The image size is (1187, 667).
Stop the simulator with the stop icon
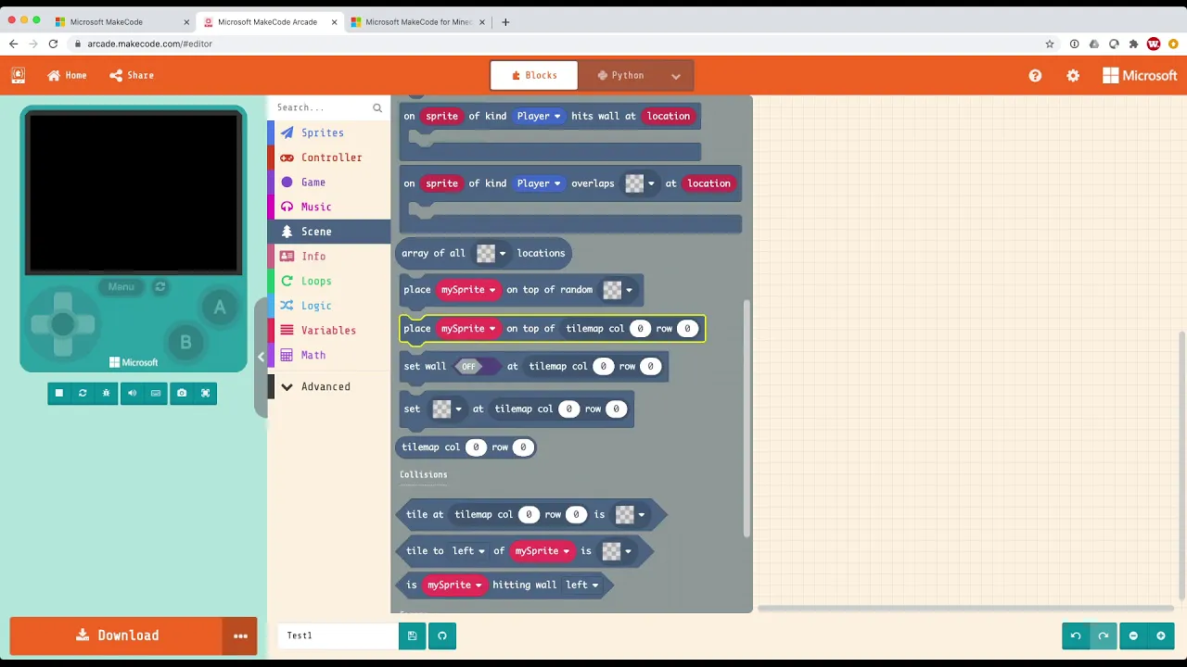click(x=58, y=393)
